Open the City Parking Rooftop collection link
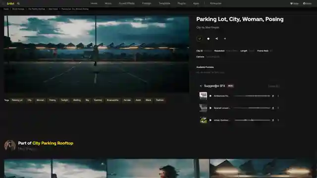 [53, 143]
